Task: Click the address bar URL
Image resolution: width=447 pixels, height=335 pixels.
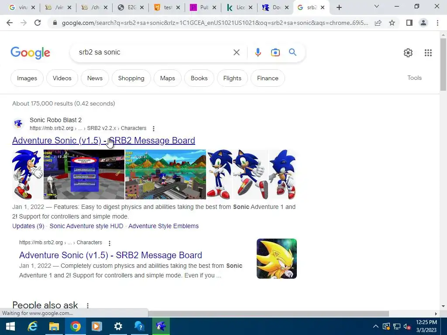Action: click(215, 23)
